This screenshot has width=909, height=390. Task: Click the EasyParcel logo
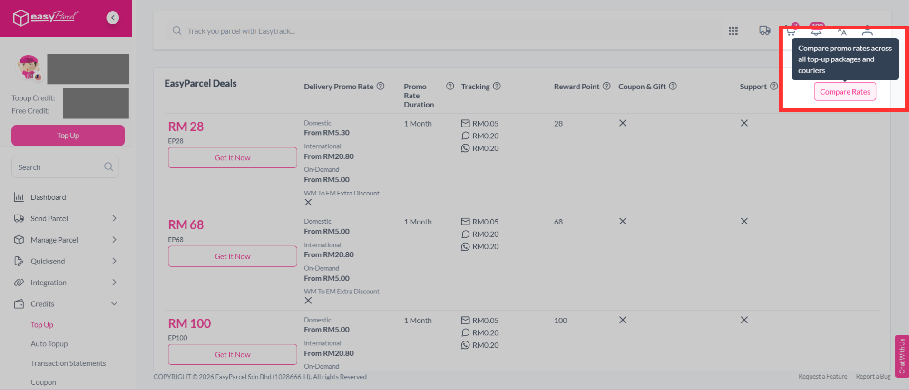click(x=46, y=18)
